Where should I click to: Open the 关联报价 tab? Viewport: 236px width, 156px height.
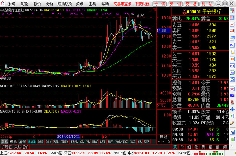click(21, 147)
